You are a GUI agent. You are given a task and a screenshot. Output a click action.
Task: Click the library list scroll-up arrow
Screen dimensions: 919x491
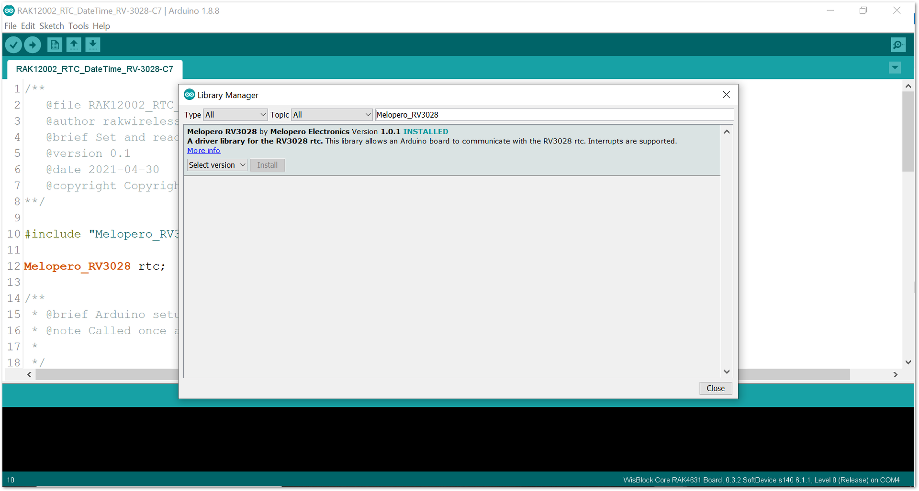click(x=727, y=131)
